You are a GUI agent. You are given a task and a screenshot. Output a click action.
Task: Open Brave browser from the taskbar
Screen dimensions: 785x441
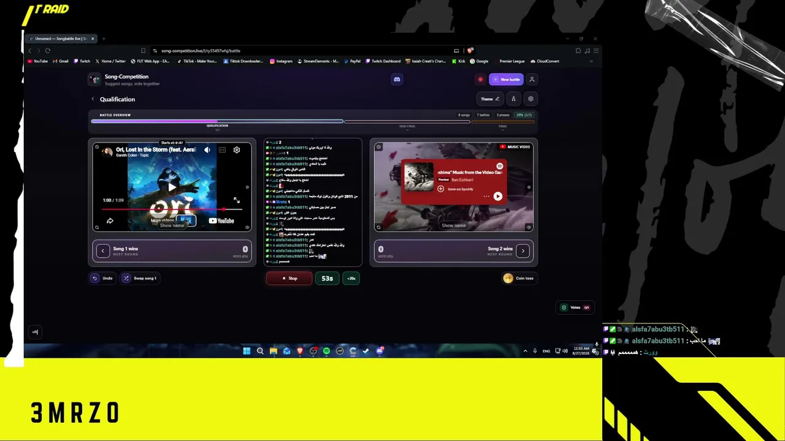[300, 351]
